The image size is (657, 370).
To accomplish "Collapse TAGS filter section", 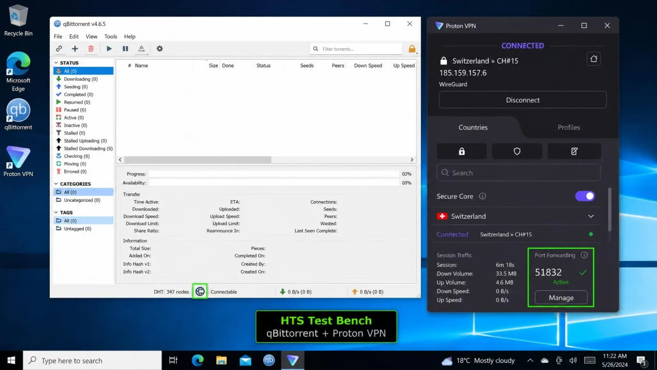I will (56, 212).
